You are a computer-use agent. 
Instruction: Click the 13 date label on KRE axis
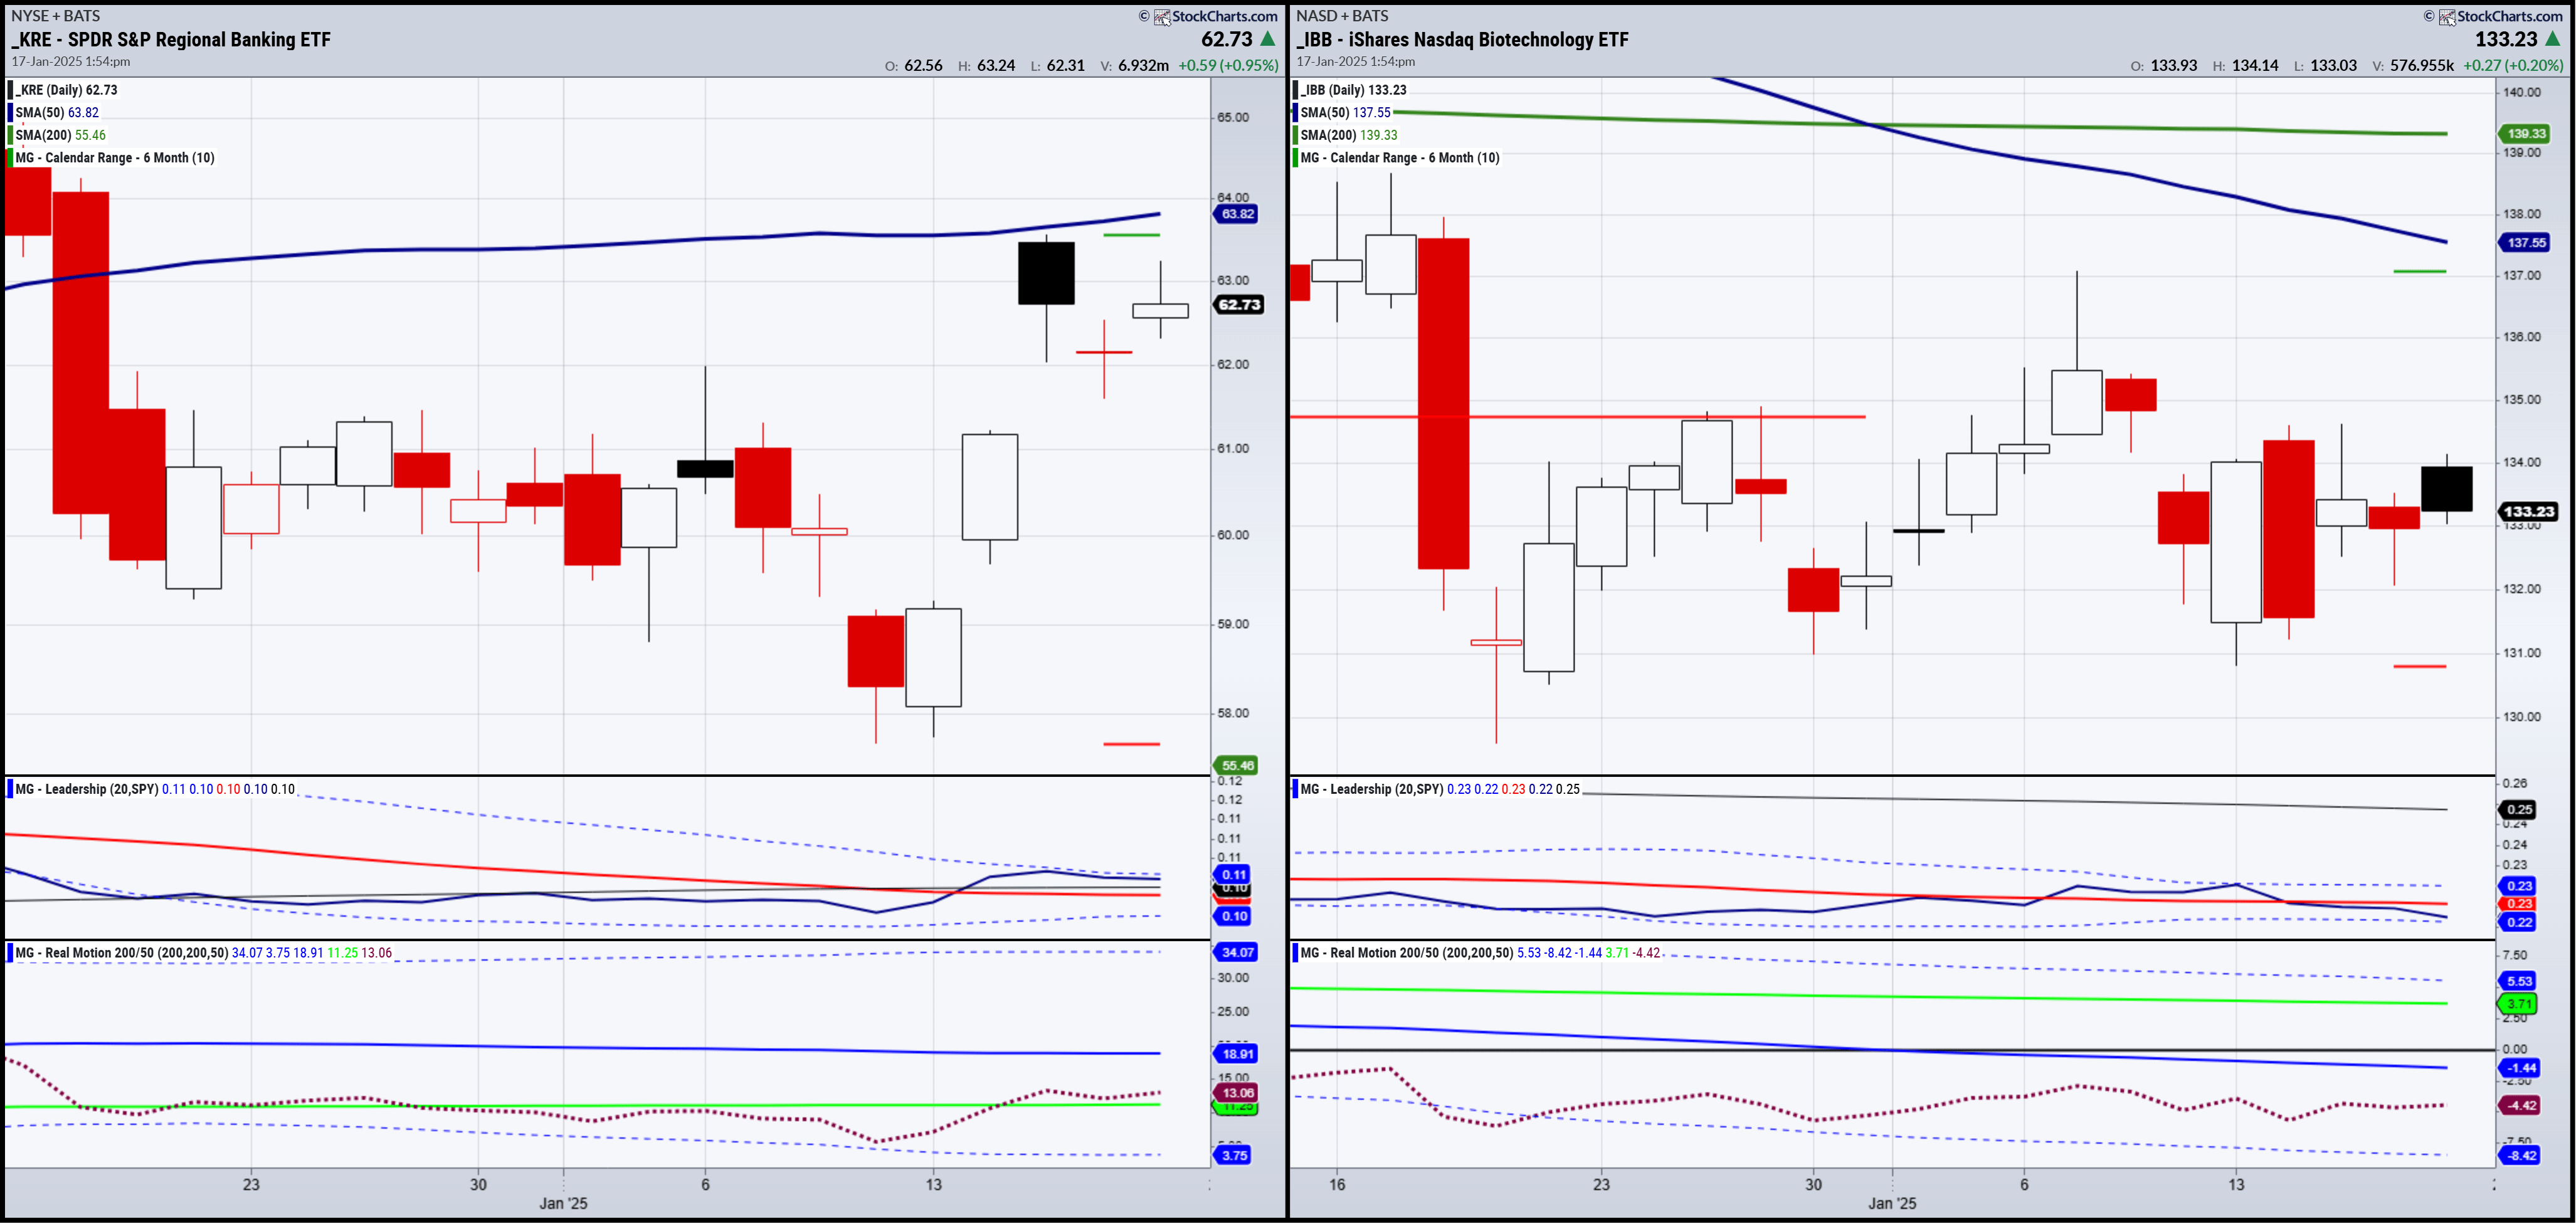pos(934,1185)
